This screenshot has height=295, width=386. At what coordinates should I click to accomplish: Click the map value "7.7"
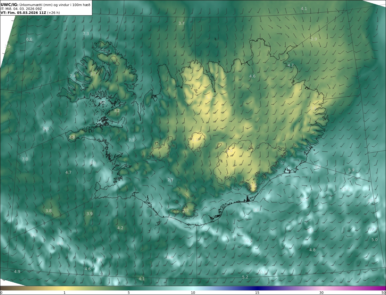click(170, 180)
